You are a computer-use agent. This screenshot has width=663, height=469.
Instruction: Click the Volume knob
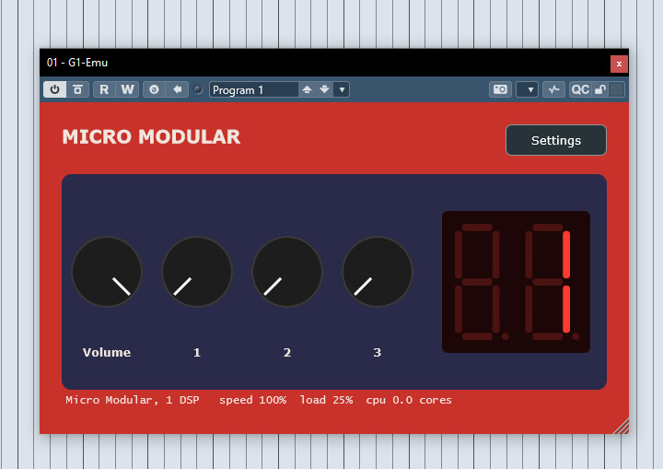point(107,272)
